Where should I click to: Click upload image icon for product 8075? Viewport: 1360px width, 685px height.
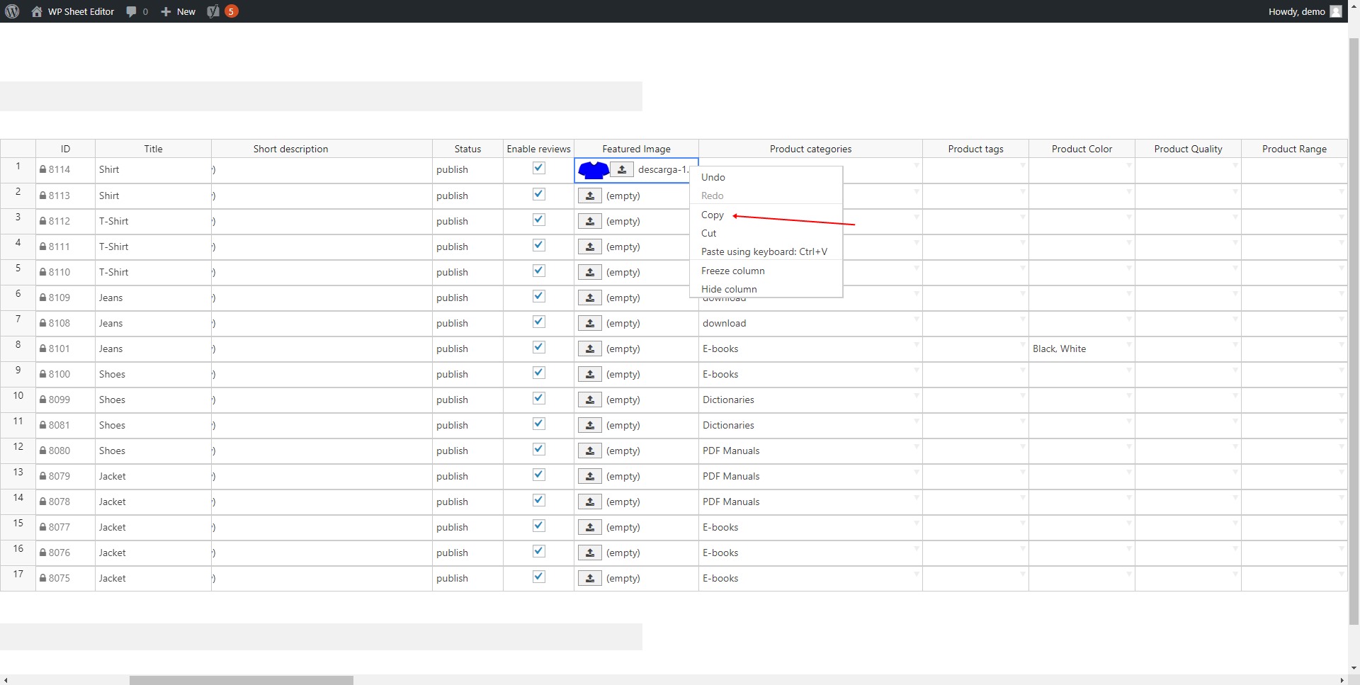[589, 578]
